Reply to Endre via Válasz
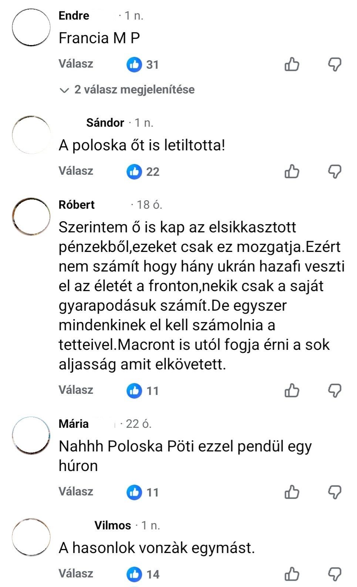This screenshot has width=357, height=587. (76, 64)
